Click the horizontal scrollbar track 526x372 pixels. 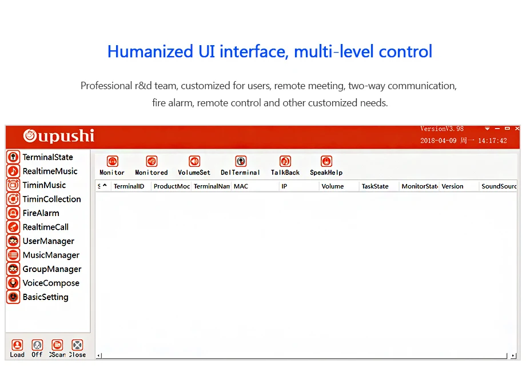(304, 355)
